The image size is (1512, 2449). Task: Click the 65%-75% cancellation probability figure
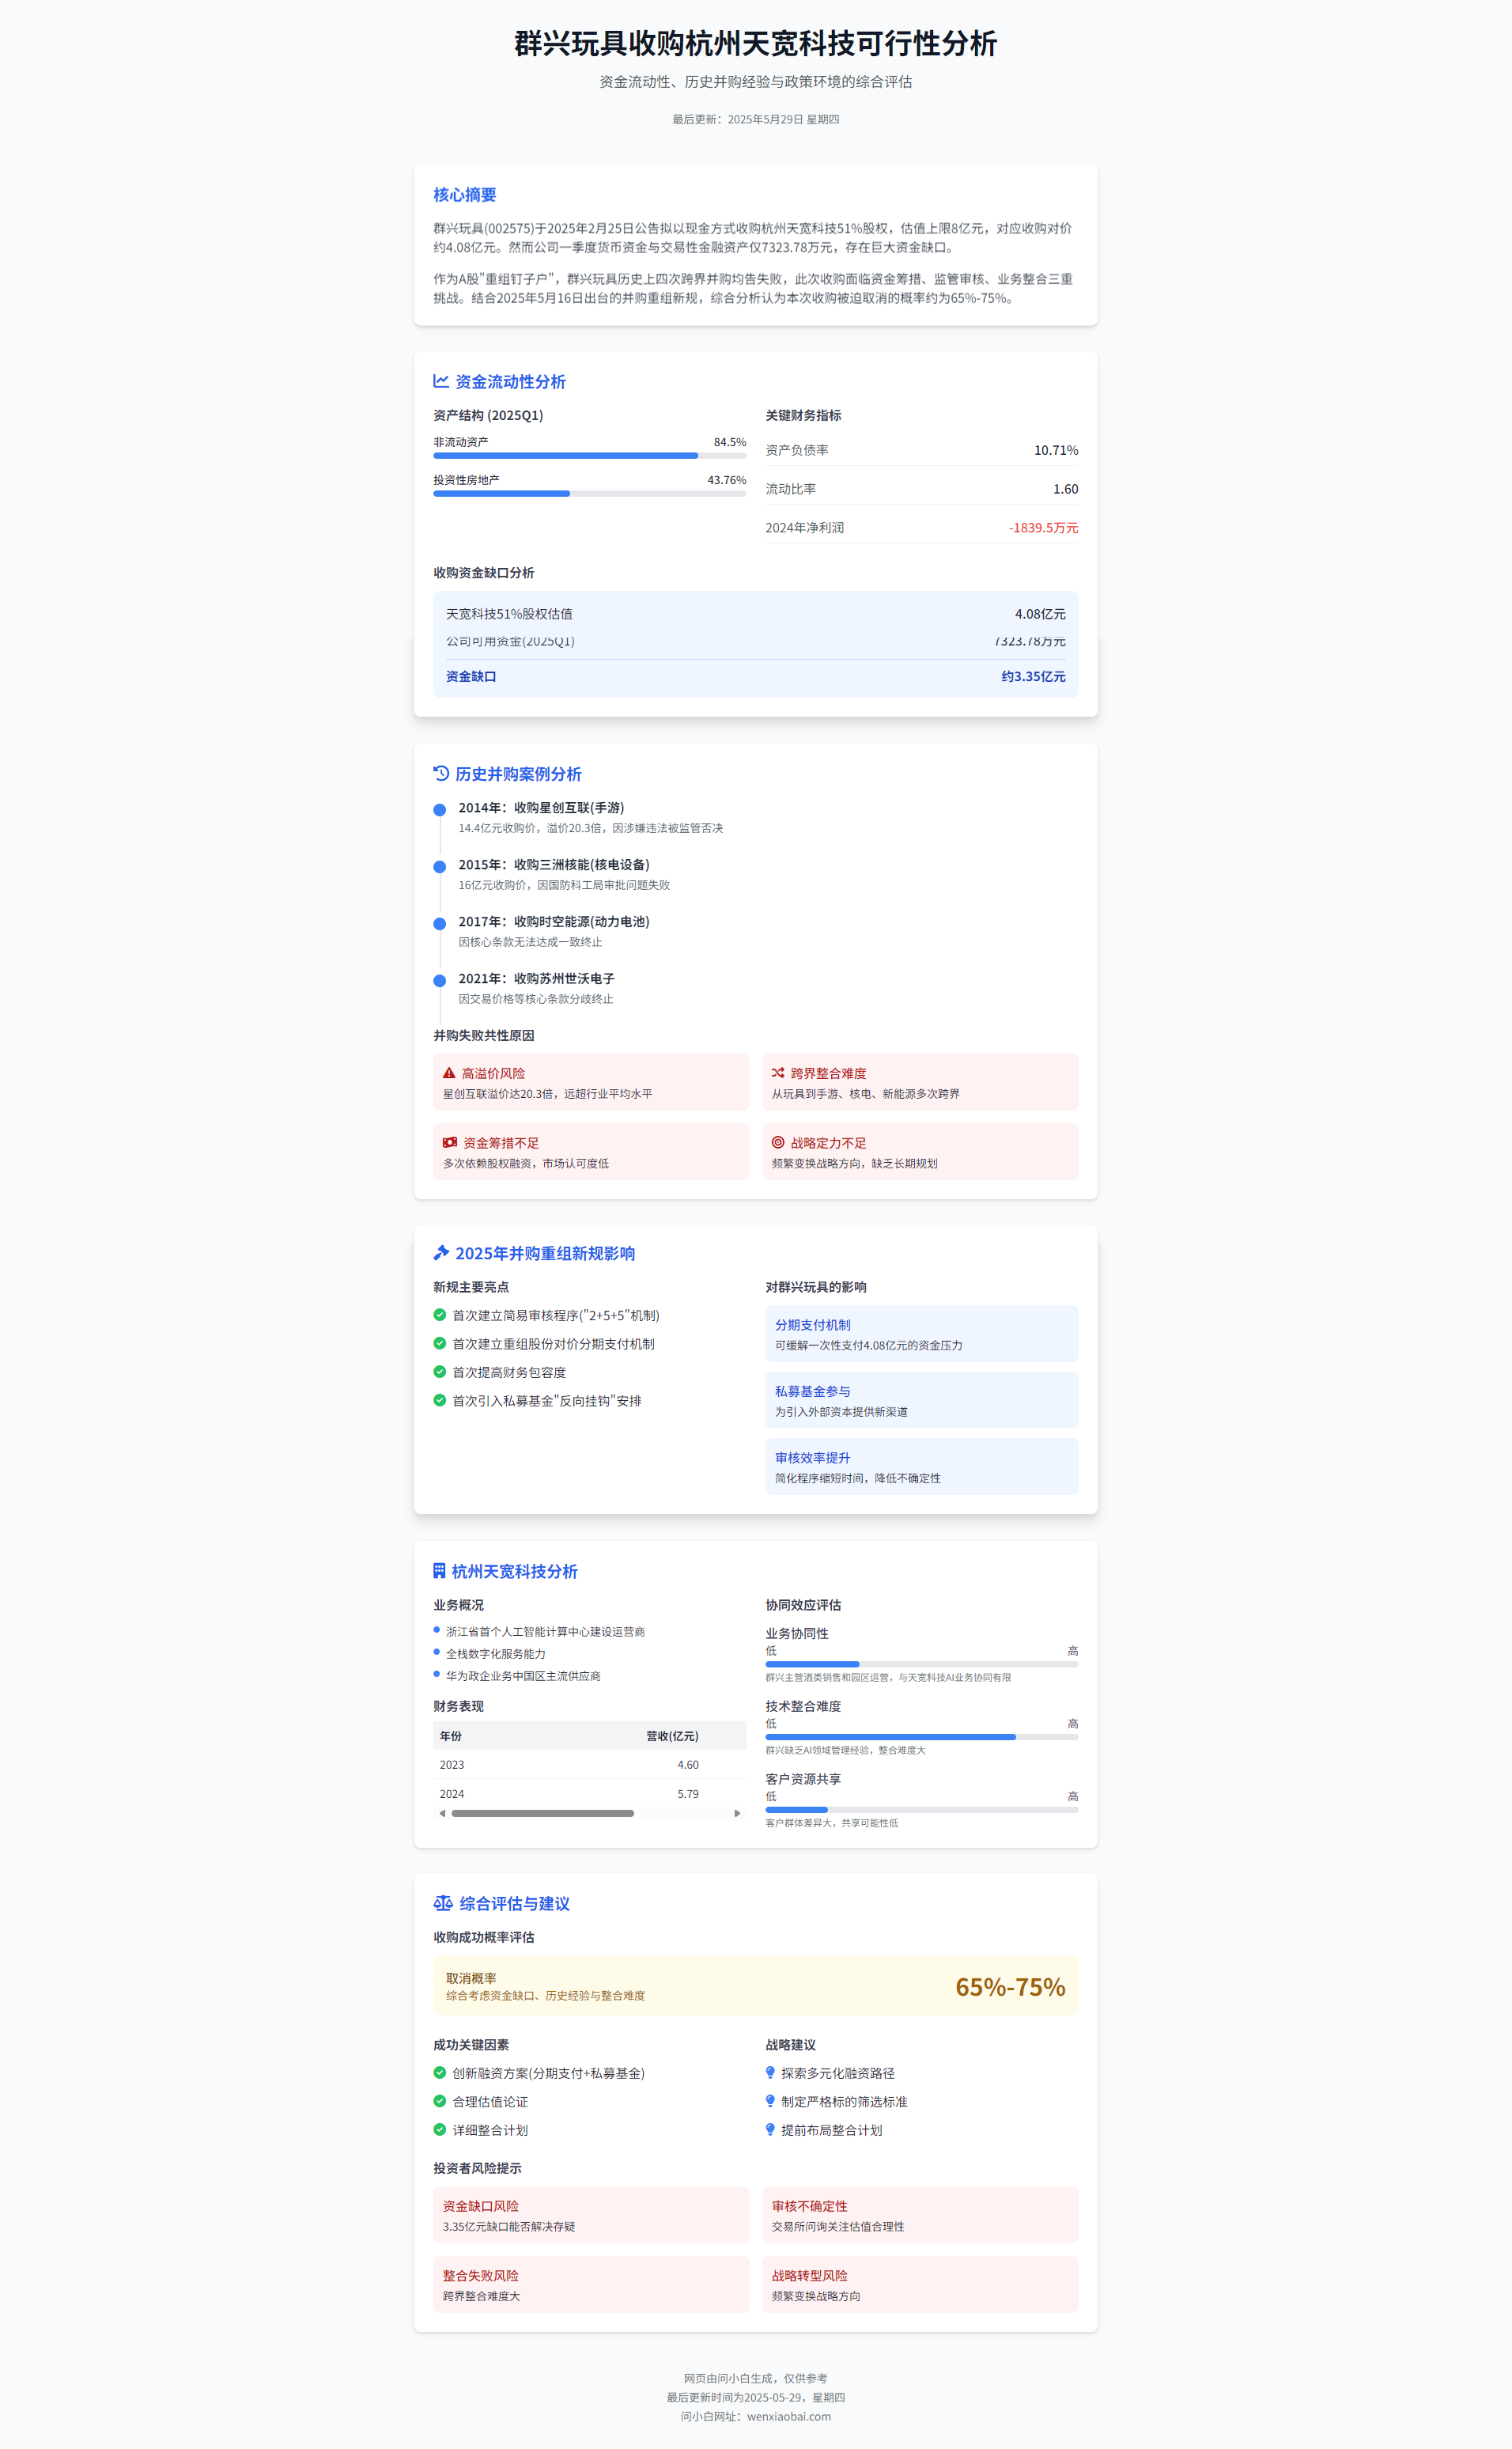point(1010,1987)
